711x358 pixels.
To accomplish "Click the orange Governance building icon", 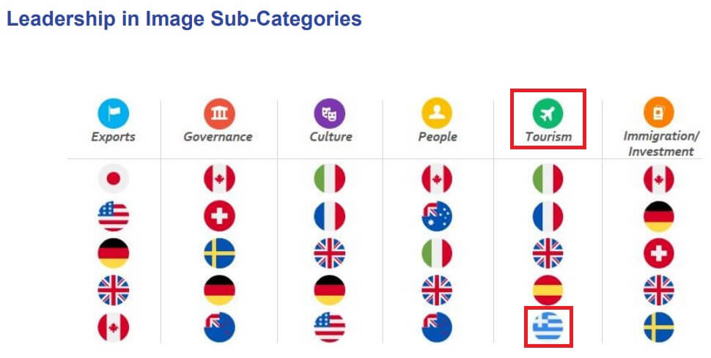I will tap(218, 113).
